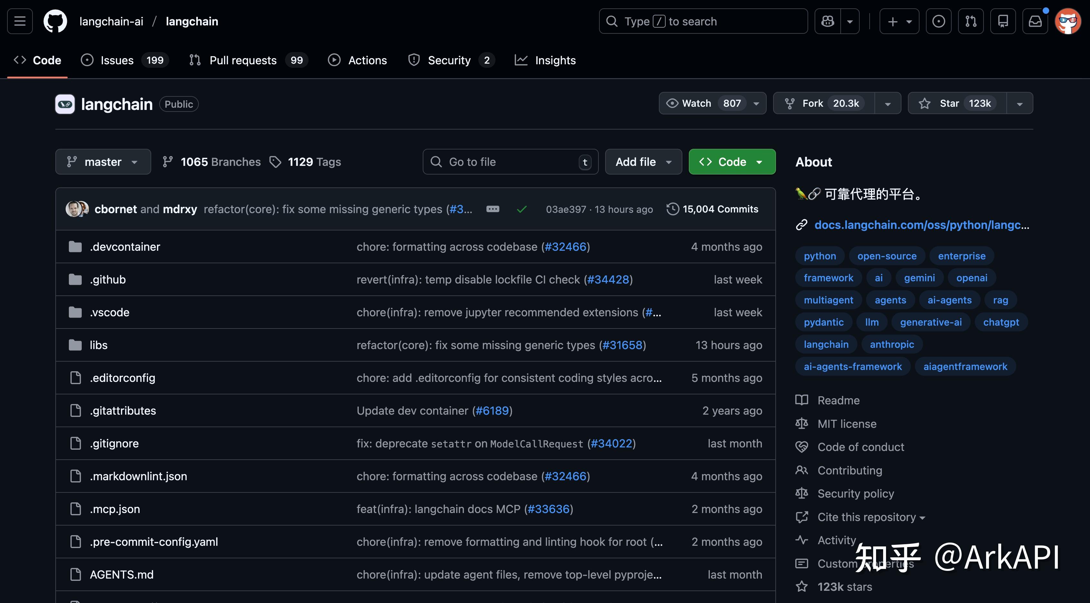
Task: Click cbornet and mdrxy author avatars
Action: point(77,209)
